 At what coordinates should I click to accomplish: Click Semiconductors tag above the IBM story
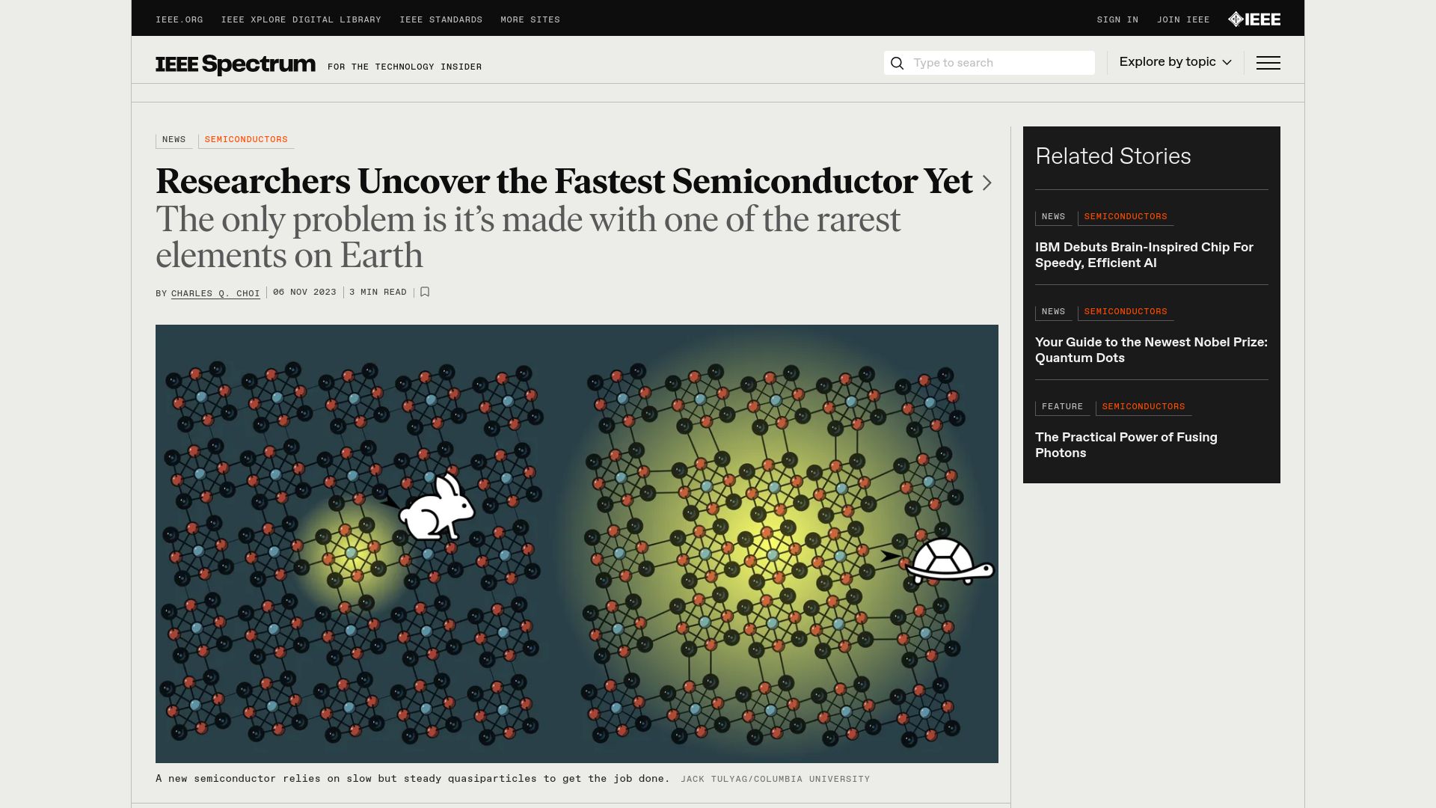(x=1126, y=217)
